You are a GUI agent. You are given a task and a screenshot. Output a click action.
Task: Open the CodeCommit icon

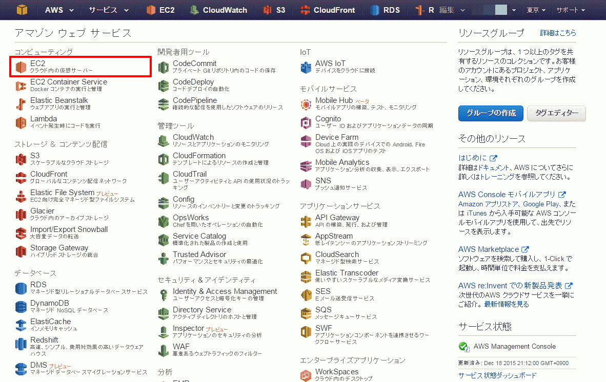point(164,67)
